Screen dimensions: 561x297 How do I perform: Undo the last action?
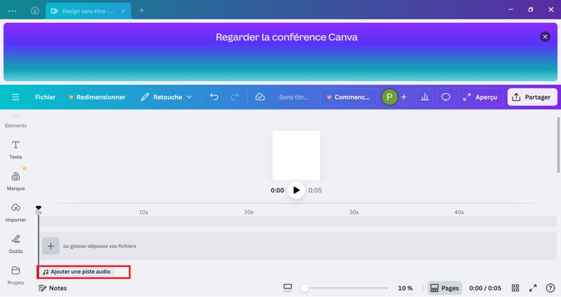(x=214, y=97)
